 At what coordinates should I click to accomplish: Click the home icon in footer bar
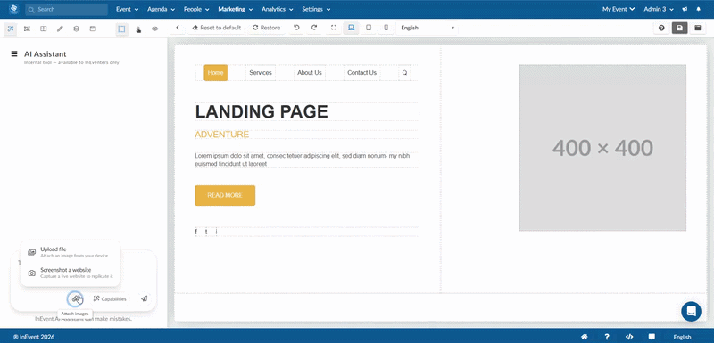point(585,337)
